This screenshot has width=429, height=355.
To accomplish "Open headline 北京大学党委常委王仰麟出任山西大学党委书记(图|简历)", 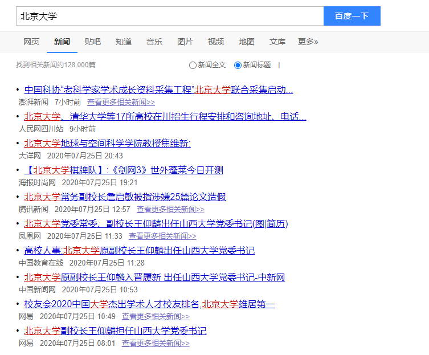I will click(156, 224).
